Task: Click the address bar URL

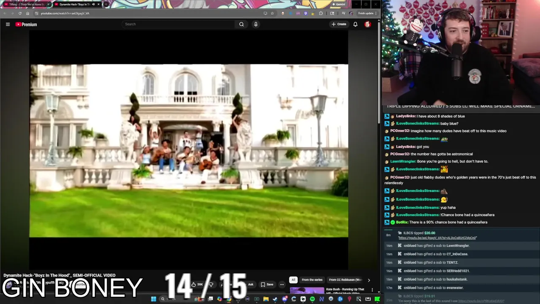Action: coord(65,13)
